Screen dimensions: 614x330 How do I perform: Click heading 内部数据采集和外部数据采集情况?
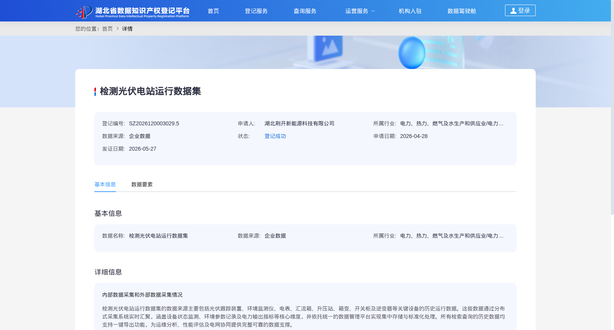tap(142, 295)
